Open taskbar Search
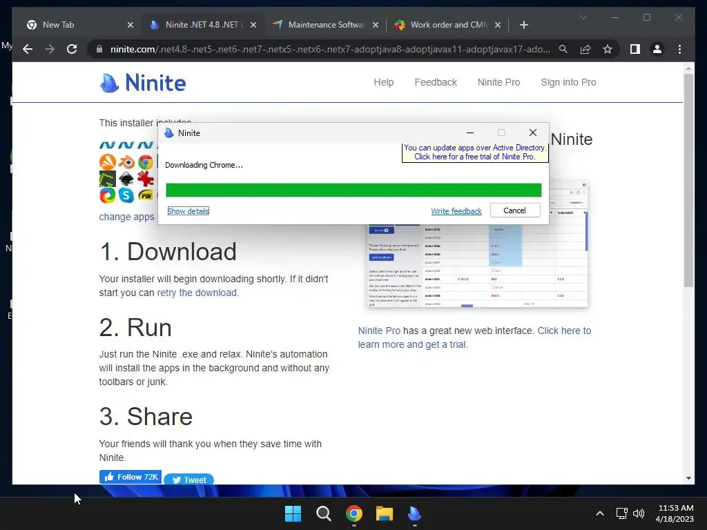The width and height of the screenshot is (707, 530). click(x=323, y=513)
